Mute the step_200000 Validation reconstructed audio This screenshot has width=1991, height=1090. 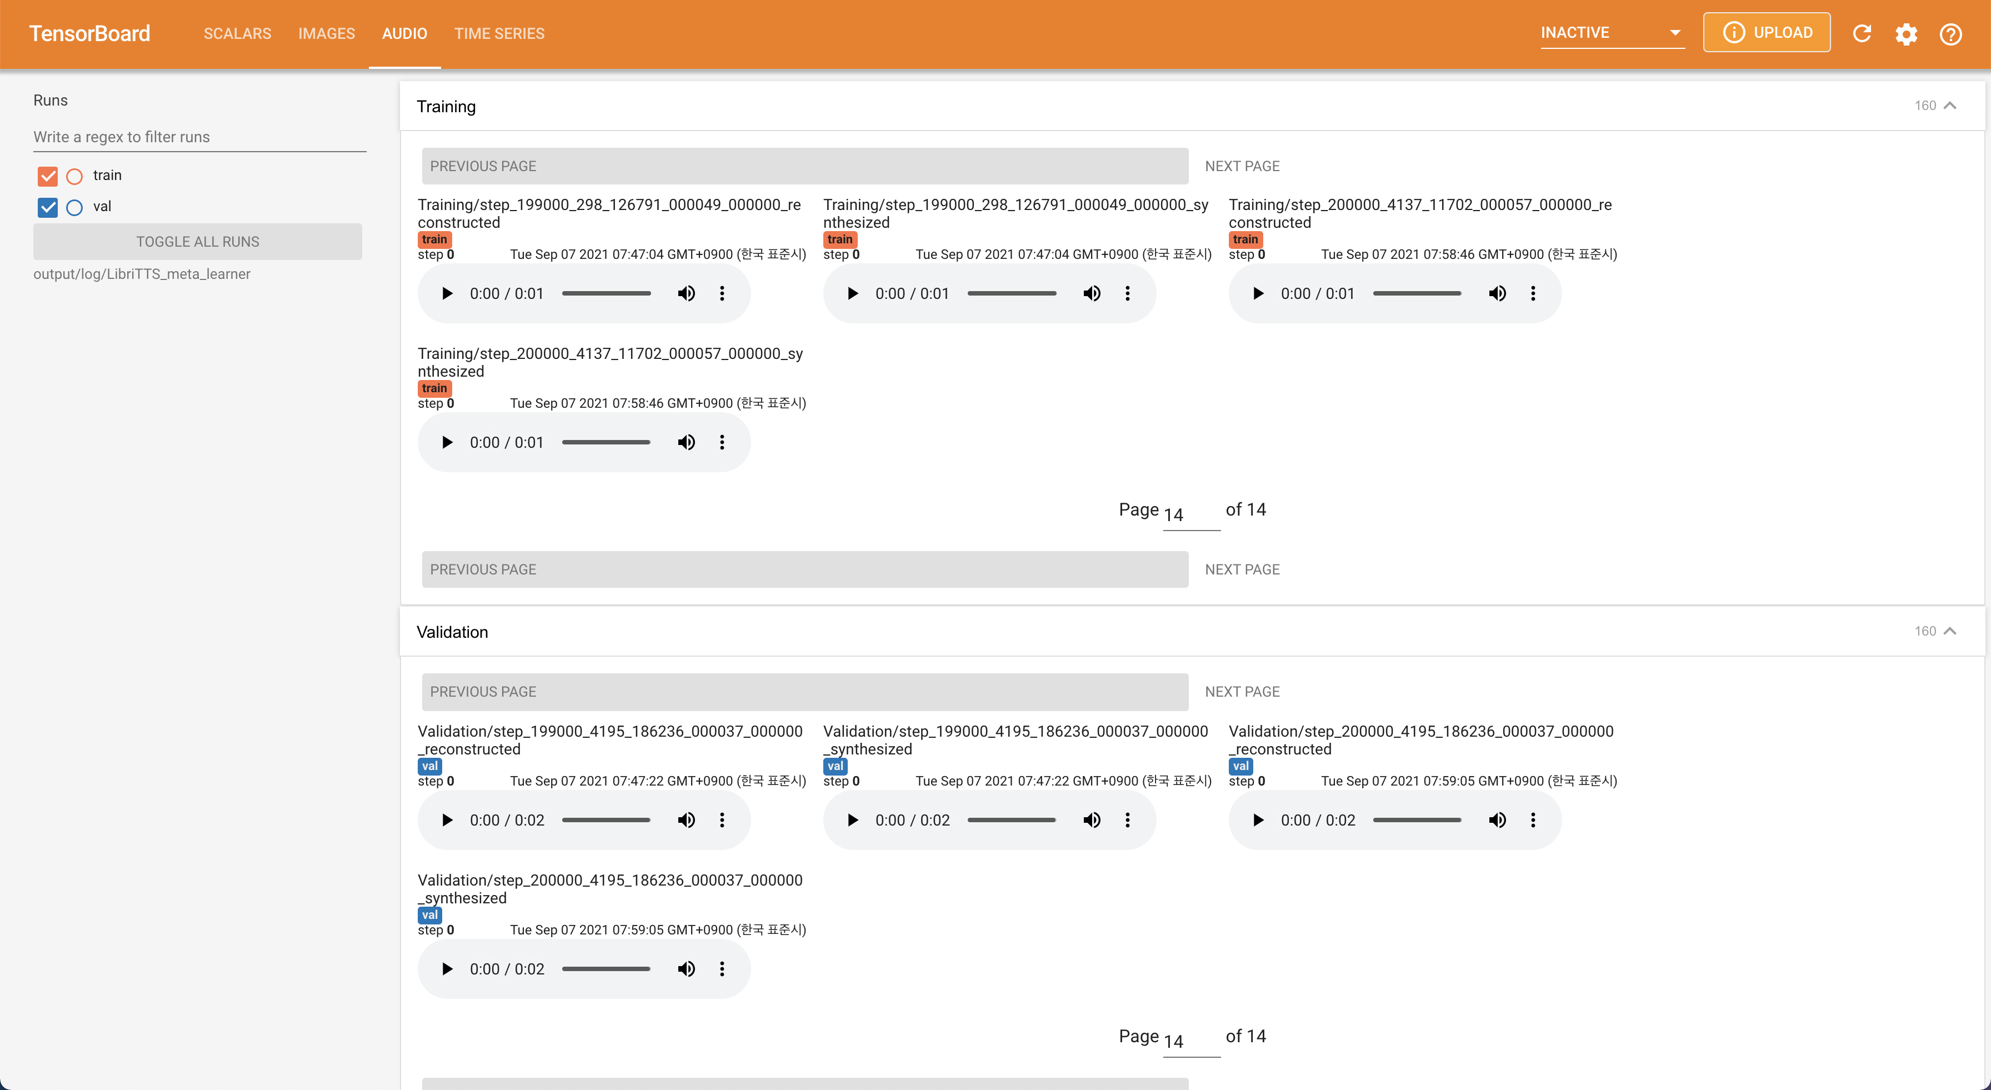pyautogui.click(x=1497, y=820)
